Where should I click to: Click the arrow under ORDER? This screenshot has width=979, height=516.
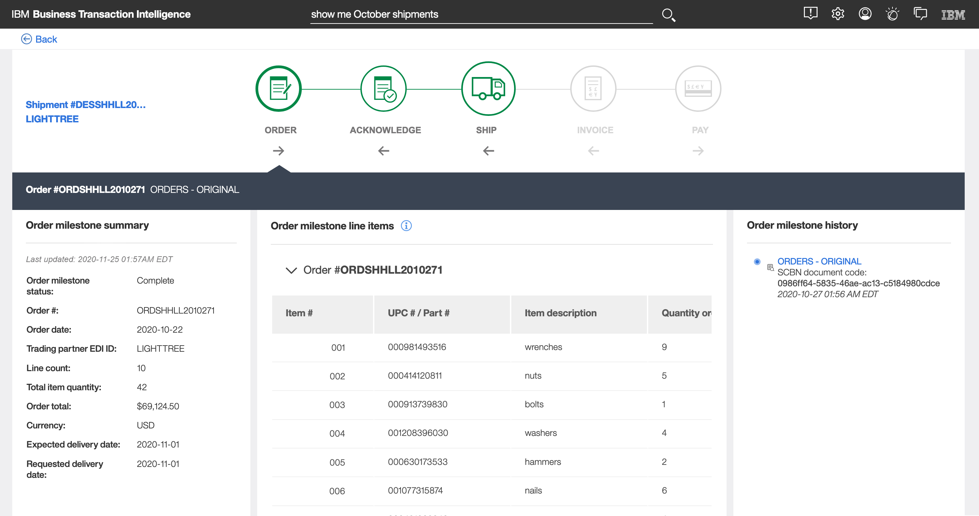[x=279, y=151]
